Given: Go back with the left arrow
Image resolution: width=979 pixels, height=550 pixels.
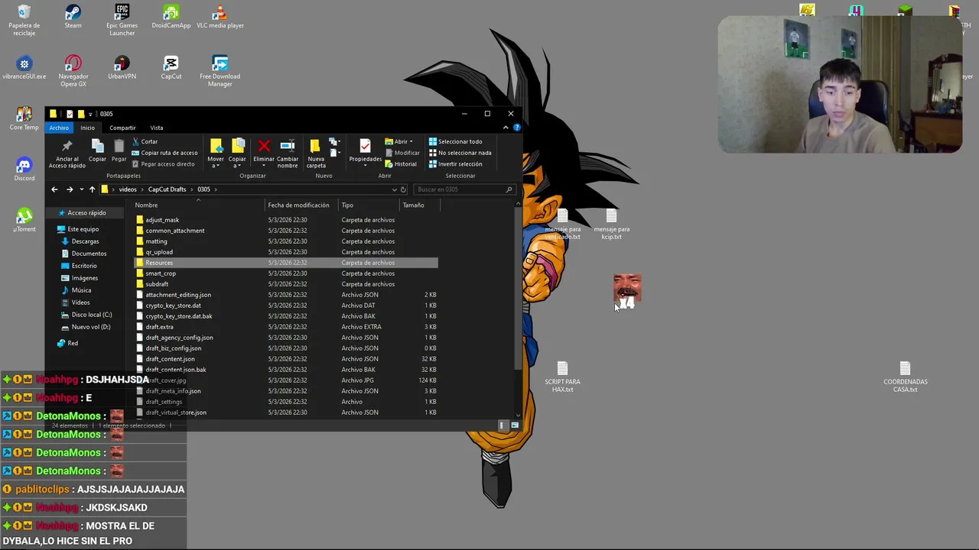Looking at the screenshot, I should (54, 189).
